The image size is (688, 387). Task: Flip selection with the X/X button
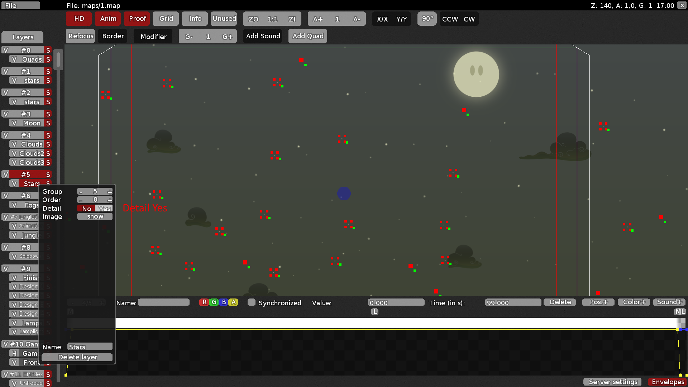(x=382, y=19)
